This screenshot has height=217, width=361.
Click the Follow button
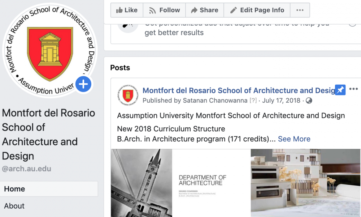pos(164,10)
